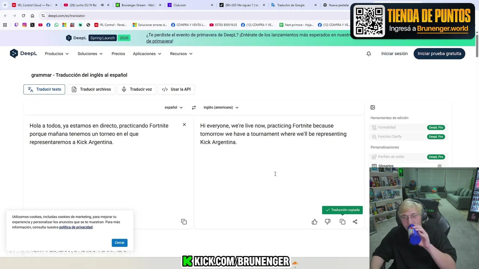Copy the Spanish source text
The image size is (479, 269).
[184, 222]
